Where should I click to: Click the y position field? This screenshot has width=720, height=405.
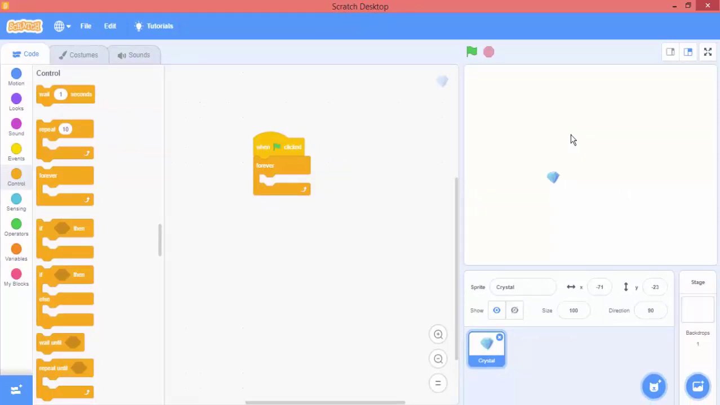[x=655, y=287]
